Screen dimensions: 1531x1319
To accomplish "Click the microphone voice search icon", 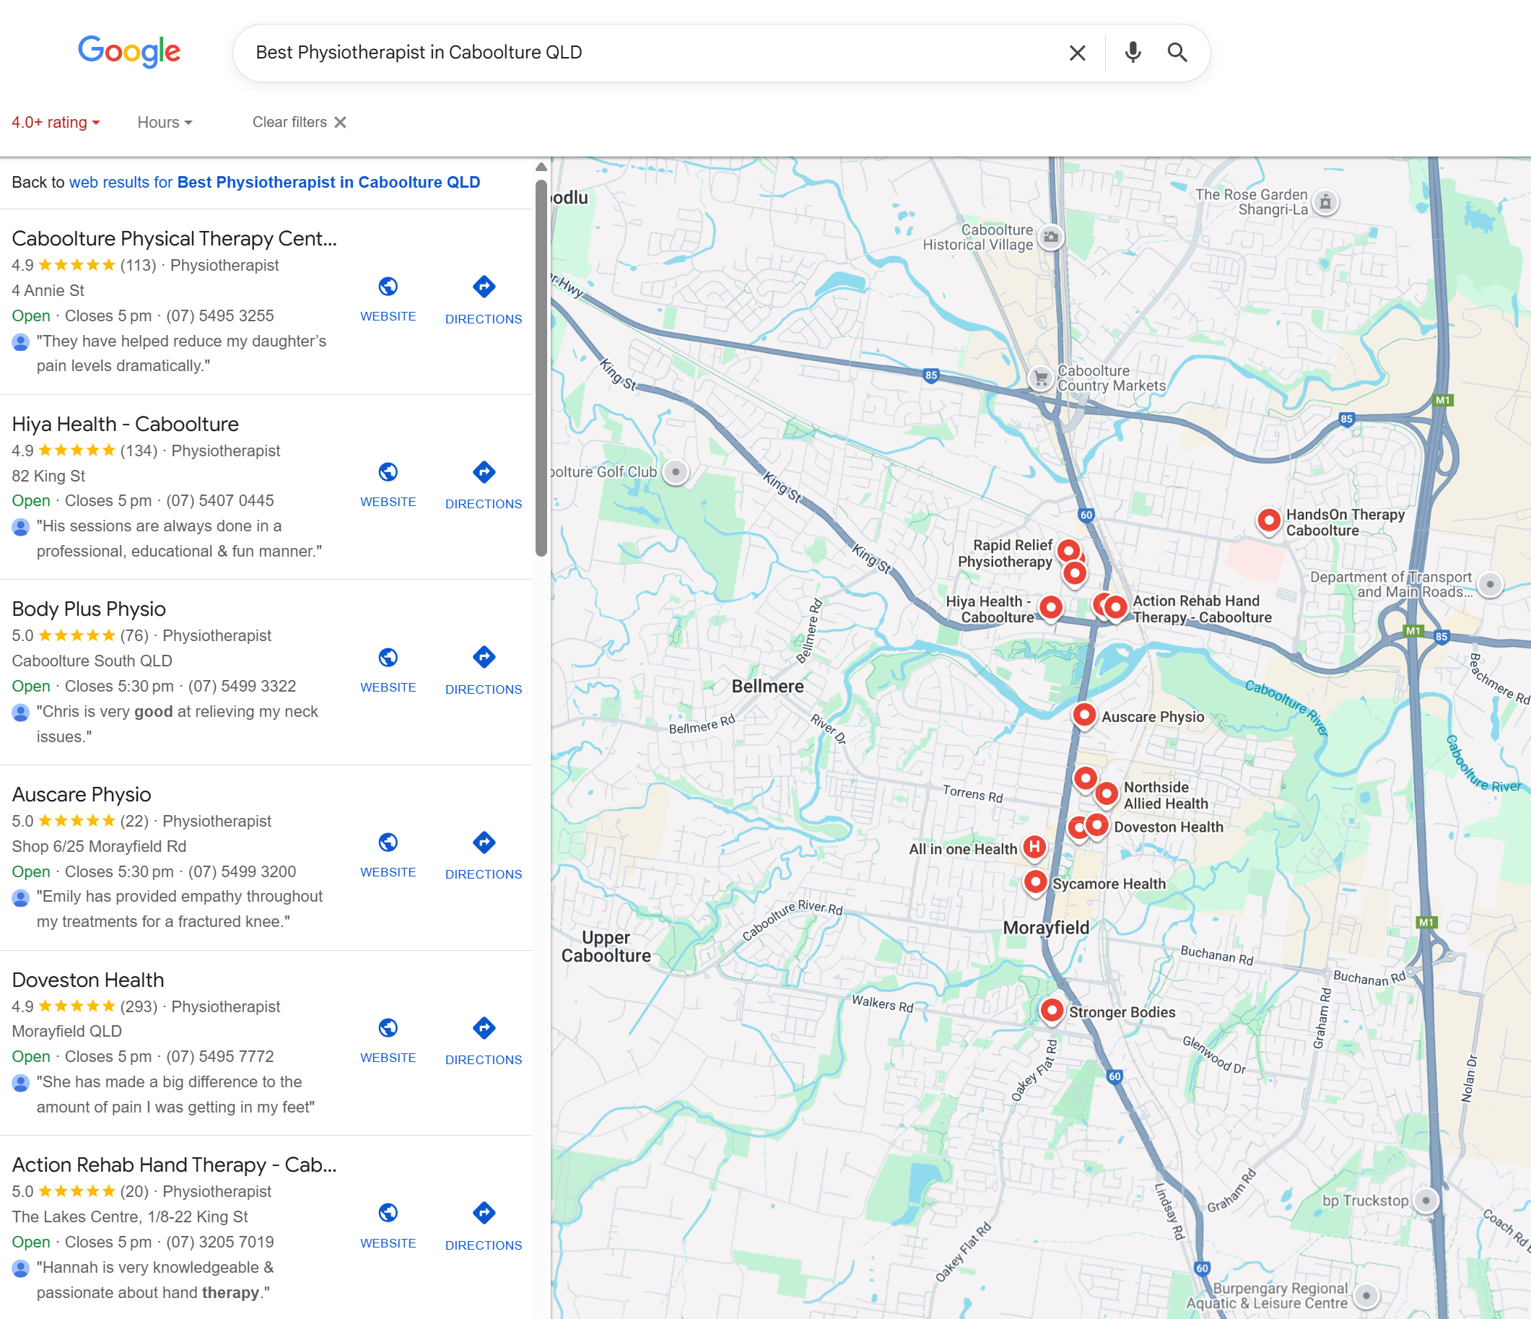I will tap(1132, 53).
